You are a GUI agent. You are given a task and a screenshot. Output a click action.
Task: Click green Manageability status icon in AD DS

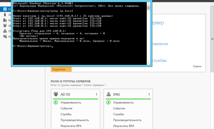tap(56, 102)
